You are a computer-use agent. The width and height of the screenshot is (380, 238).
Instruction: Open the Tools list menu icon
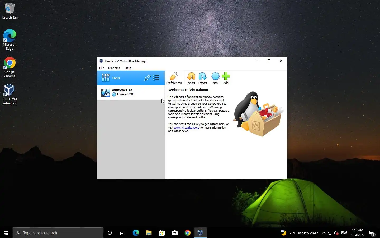click(156, 78)
